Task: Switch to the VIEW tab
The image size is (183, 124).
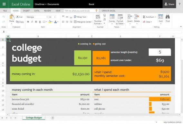Action: [58, 11]
